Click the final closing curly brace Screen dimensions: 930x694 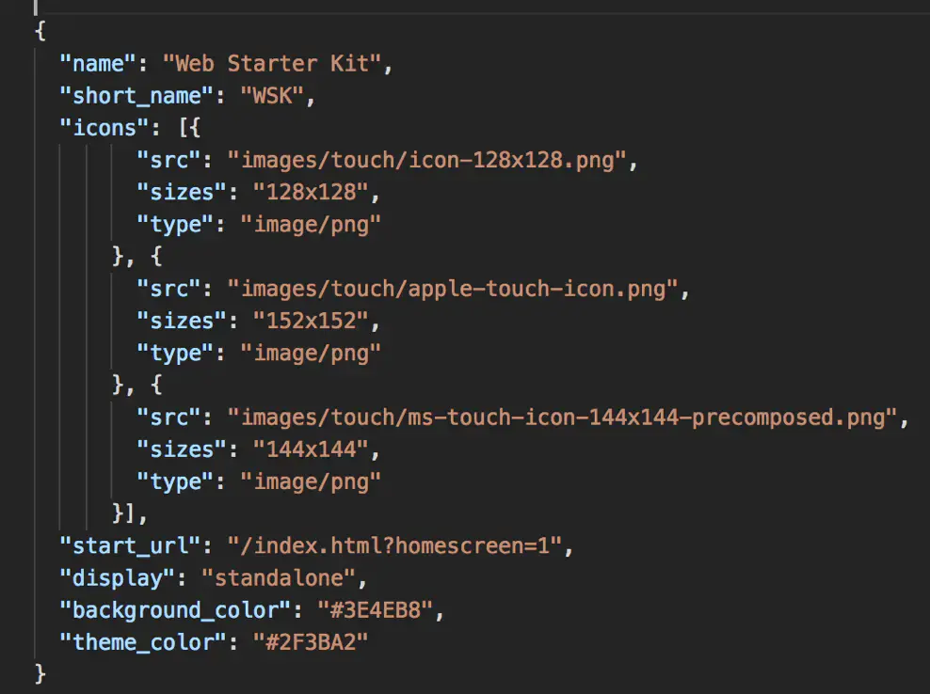(40, 674)
